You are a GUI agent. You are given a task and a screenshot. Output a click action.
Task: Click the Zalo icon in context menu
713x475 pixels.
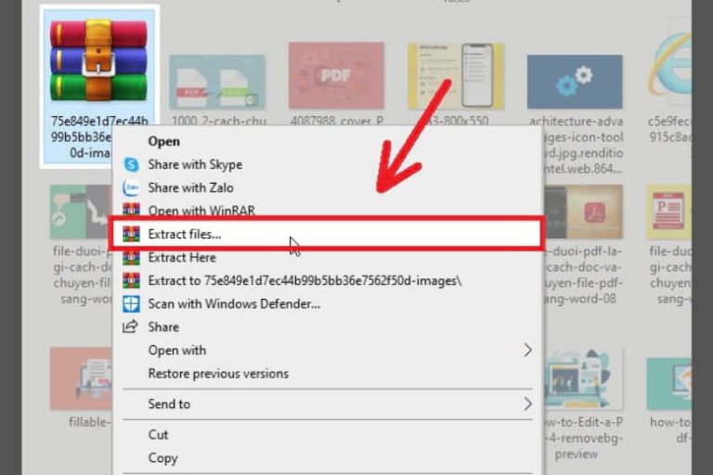click(x=132, y=187)
